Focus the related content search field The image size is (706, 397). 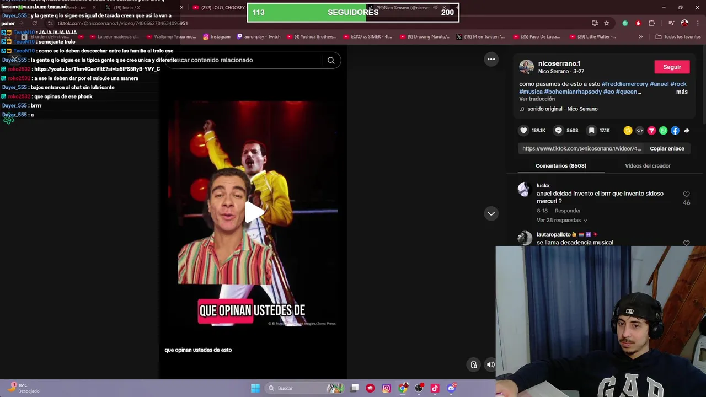click(x=243, y=60)
